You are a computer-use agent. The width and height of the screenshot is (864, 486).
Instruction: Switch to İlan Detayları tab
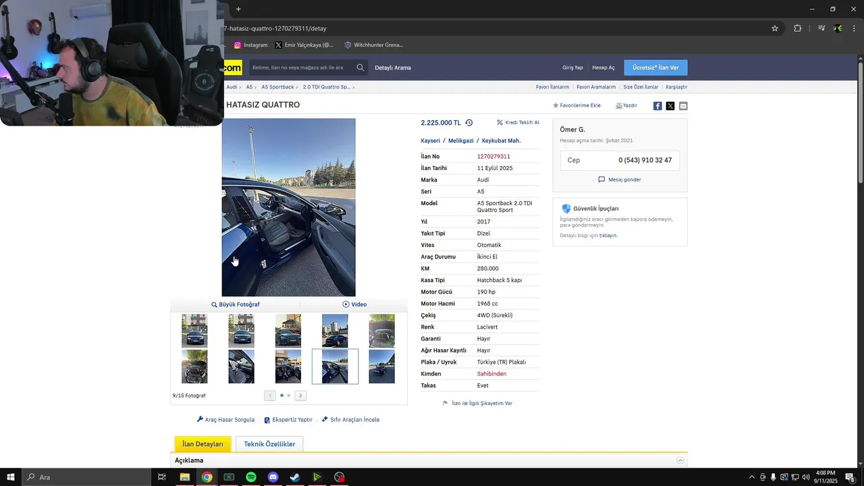202,444
